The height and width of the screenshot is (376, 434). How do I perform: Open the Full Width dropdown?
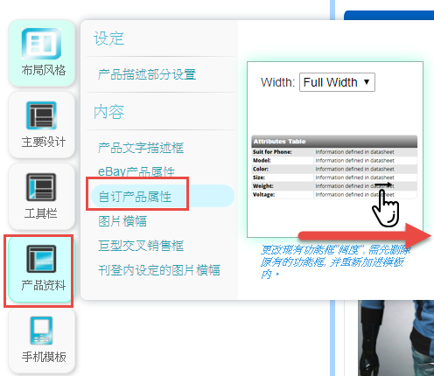337,82
